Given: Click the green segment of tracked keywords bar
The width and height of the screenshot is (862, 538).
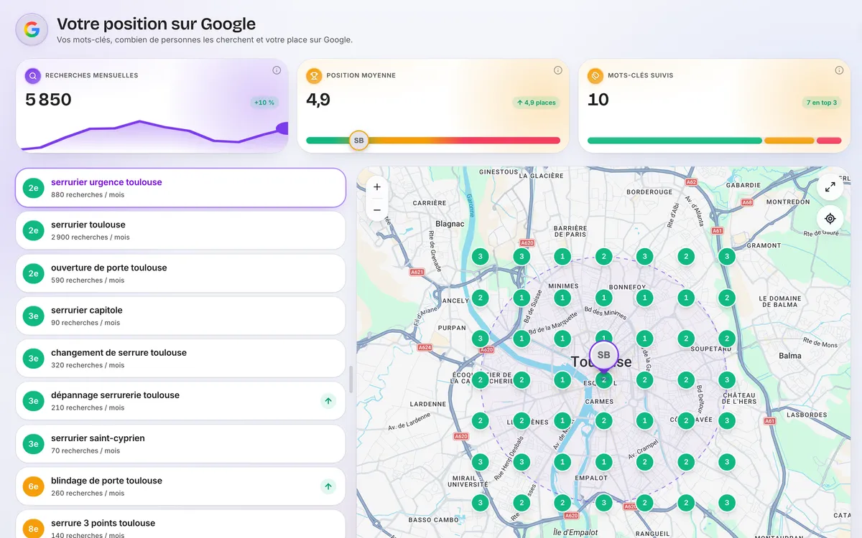Looking at the screenshot, I should coord(675,141).
